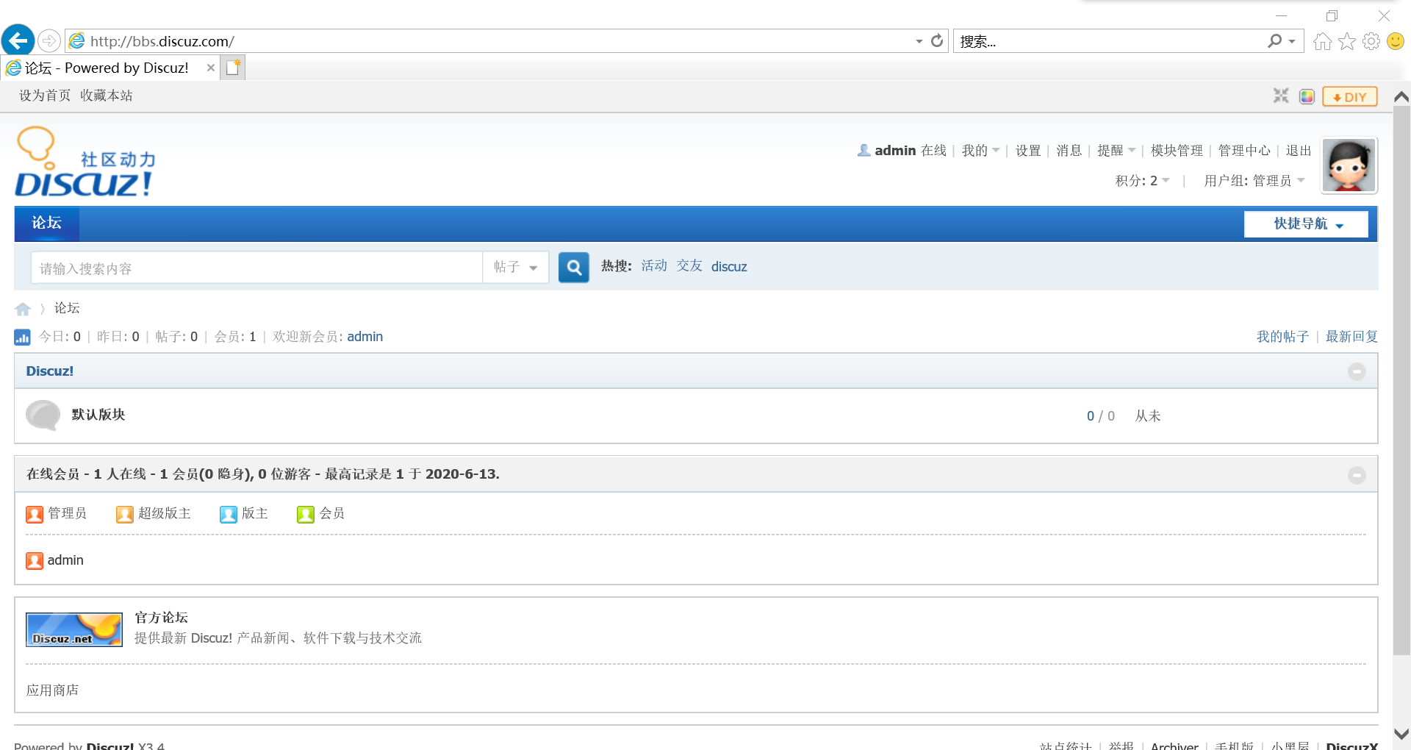Open search provider dropdown arrow
Viewport: 1411px width, 750px height.
tap(1292, 41)
